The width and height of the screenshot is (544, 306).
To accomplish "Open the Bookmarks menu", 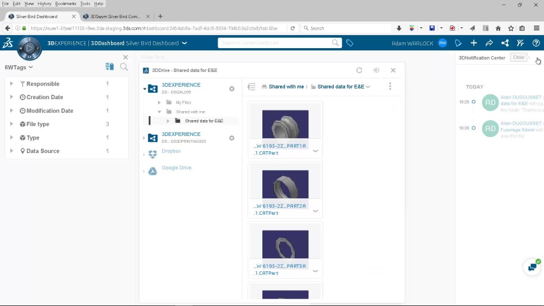I will tap(66, 3).
